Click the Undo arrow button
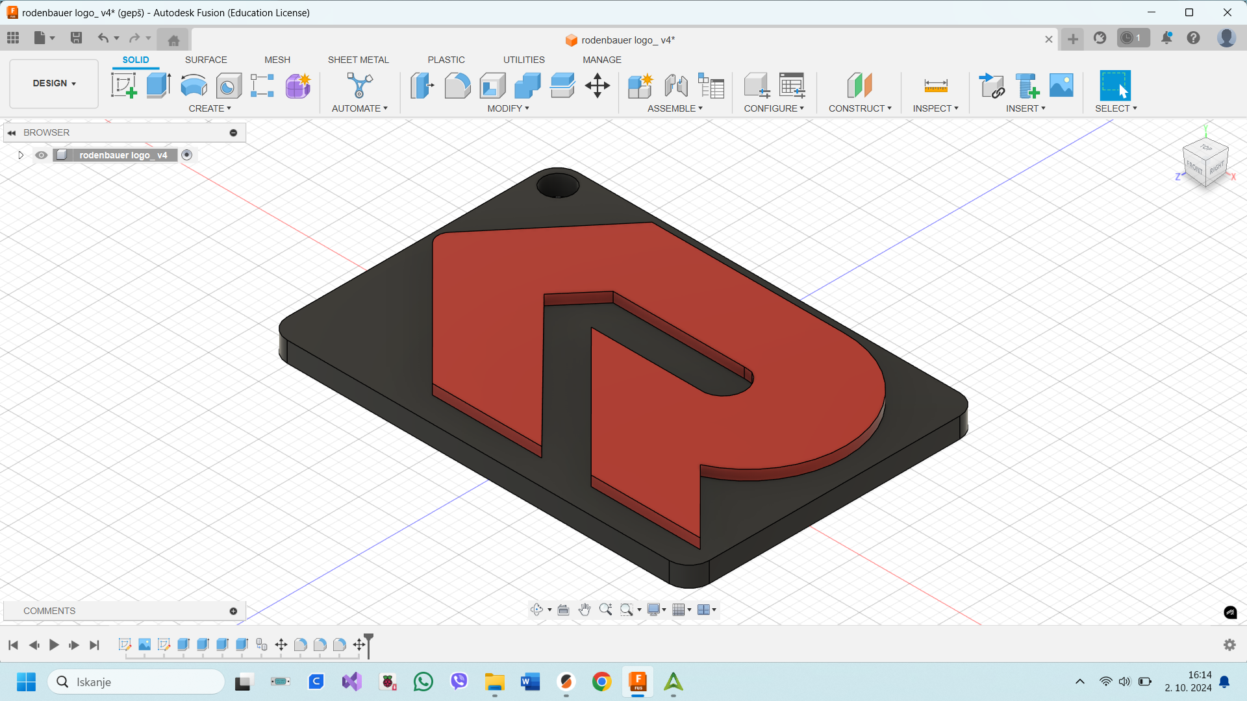Screen dimensions: 1247x701 point(103,38)
